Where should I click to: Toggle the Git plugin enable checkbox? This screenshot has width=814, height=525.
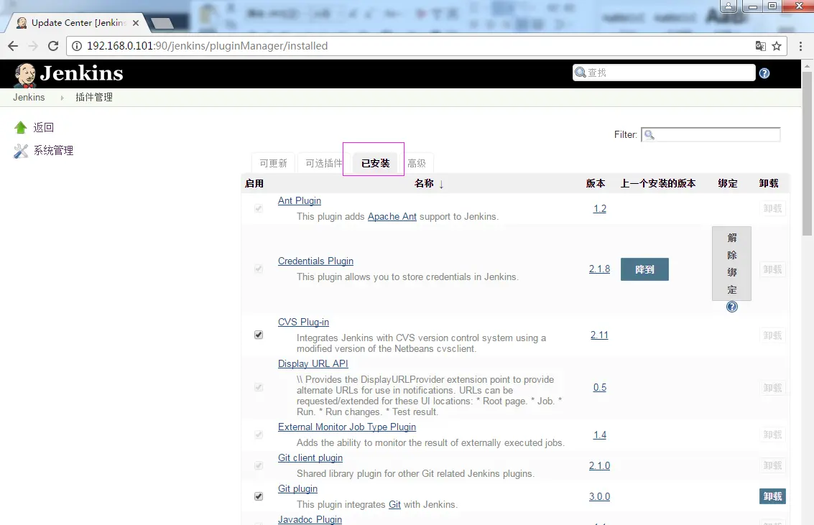click(x=259, y=496)
